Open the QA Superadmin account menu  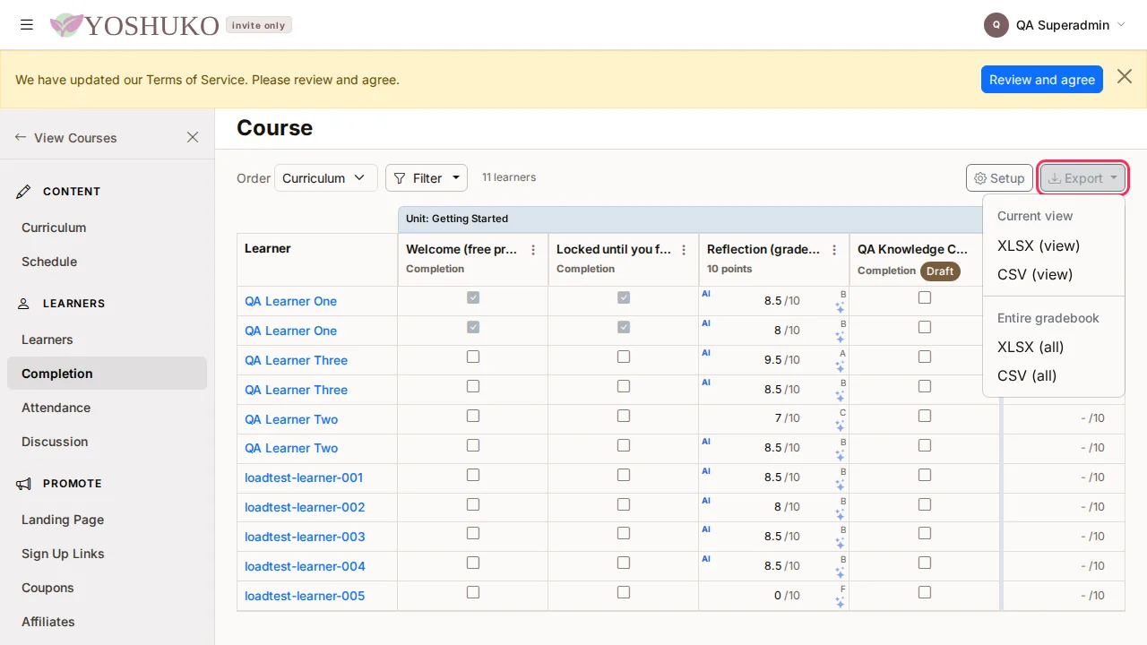click(1055, 25)
